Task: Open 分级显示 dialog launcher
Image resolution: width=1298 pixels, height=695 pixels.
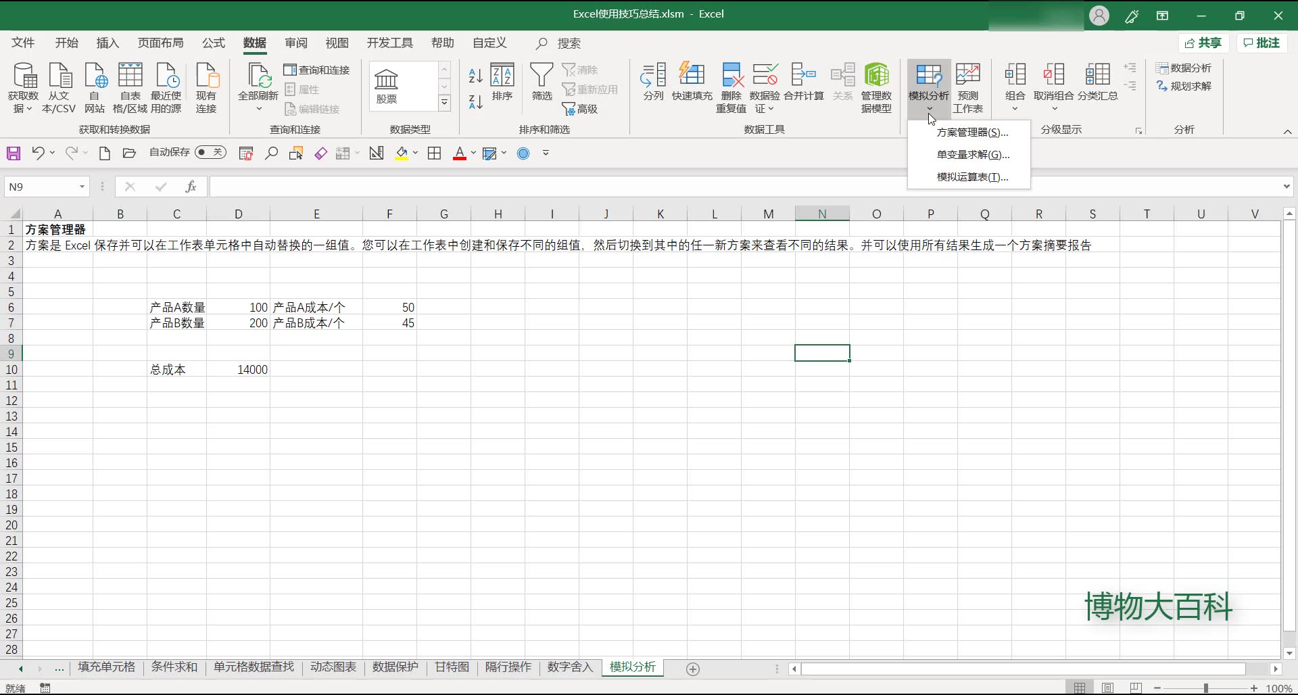Action: (x=1138, y=131)
